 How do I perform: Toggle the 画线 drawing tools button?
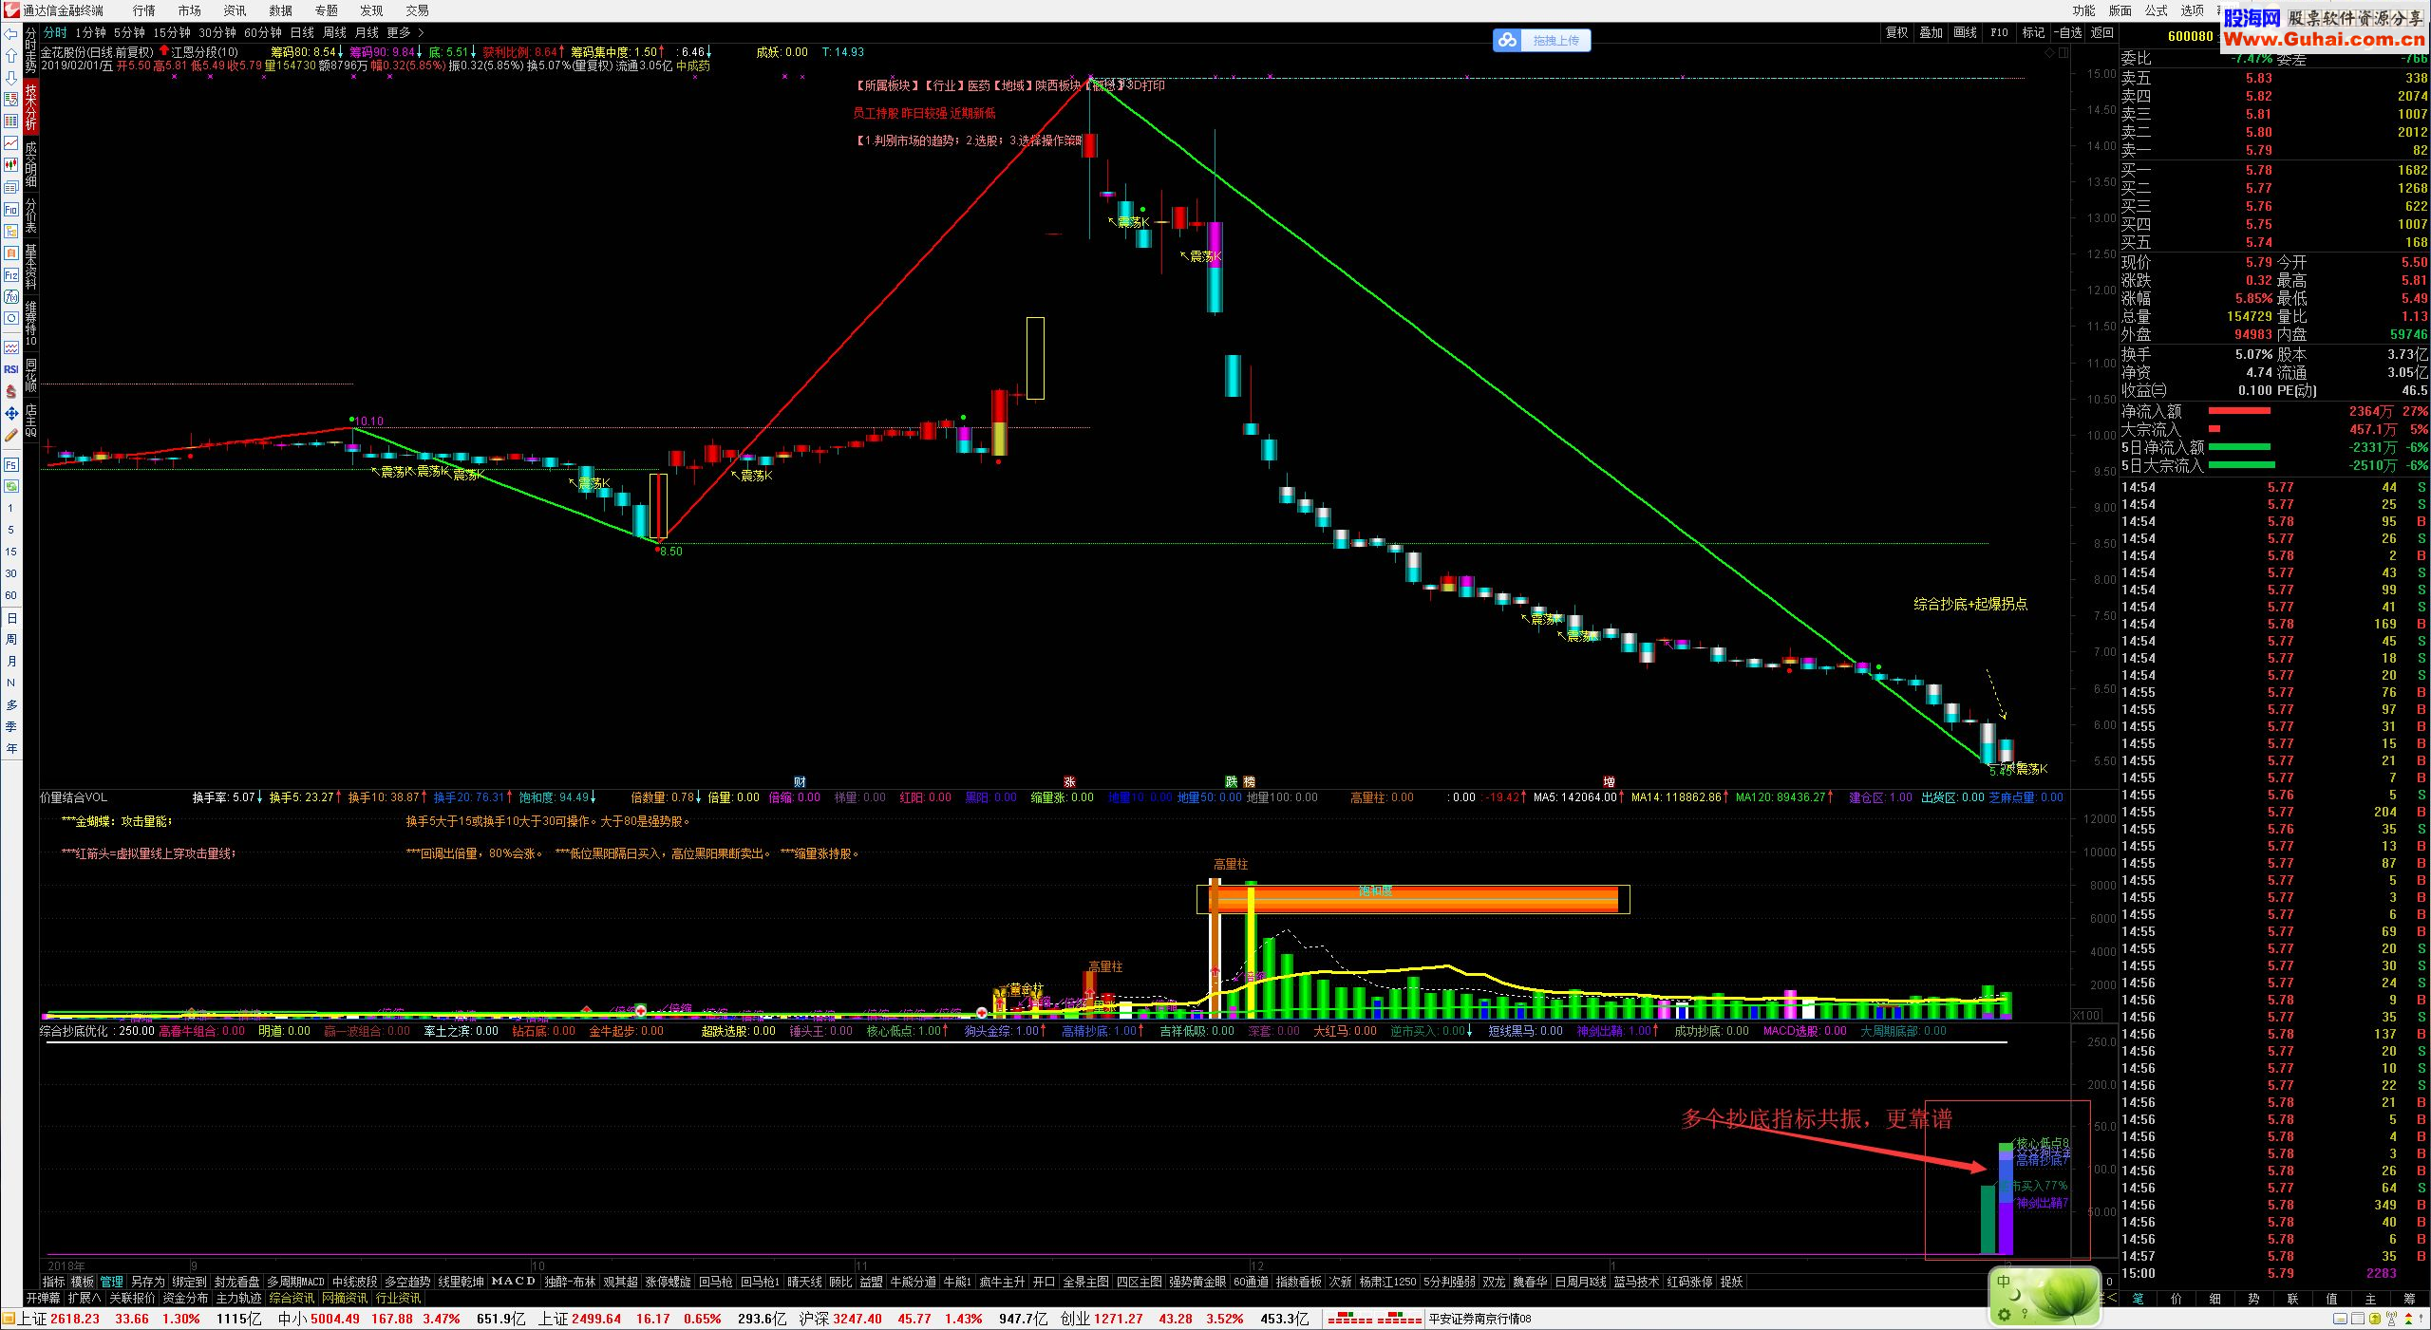(x=1965, y=32)
